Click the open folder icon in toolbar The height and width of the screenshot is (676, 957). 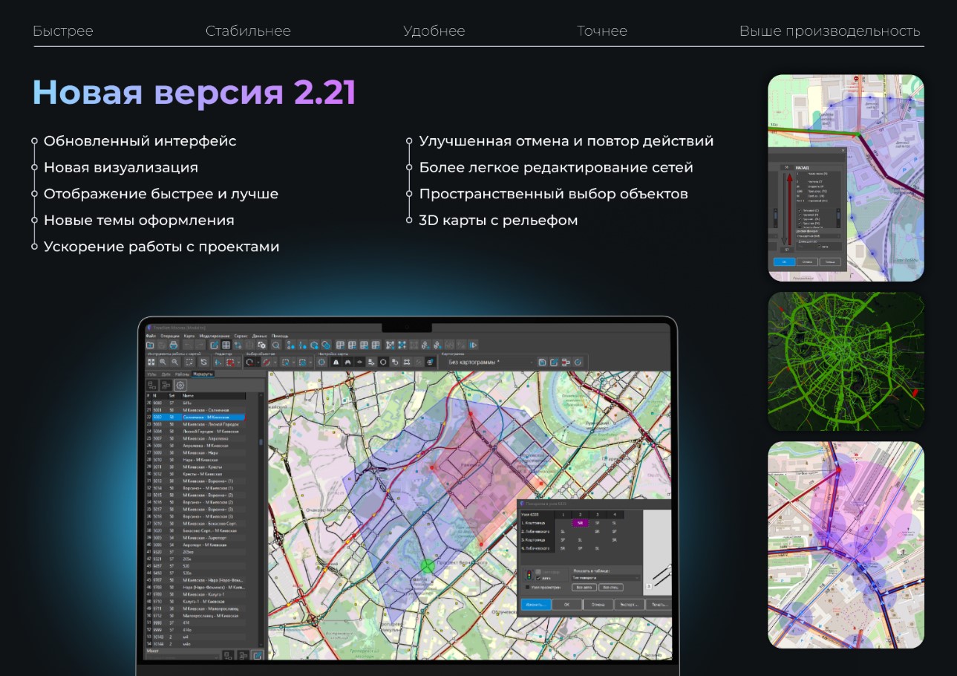151,345
